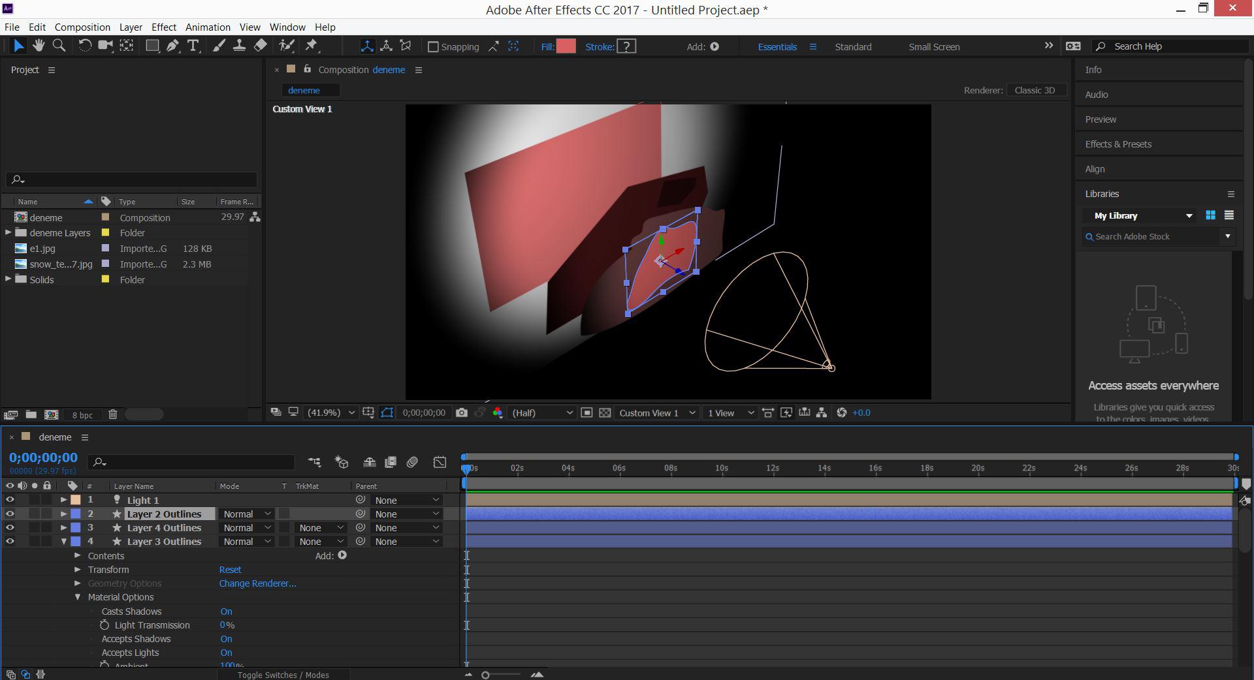Select the Horizontal Type tool
This screenshot has width=1254, height=680.
click(193, 46)
